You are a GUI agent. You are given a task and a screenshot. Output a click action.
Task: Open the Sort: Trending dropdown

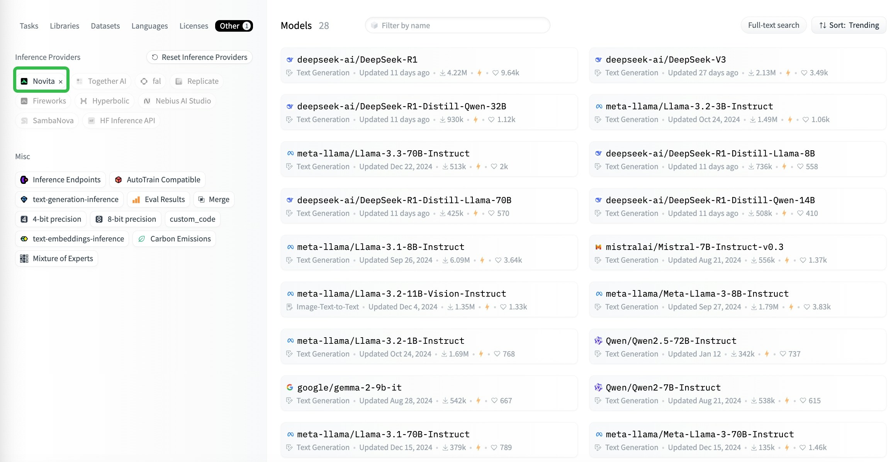click(x=849, y=25)
